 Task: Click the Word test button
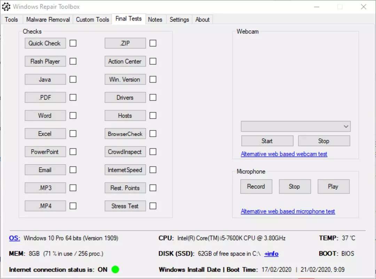(45, 115)
